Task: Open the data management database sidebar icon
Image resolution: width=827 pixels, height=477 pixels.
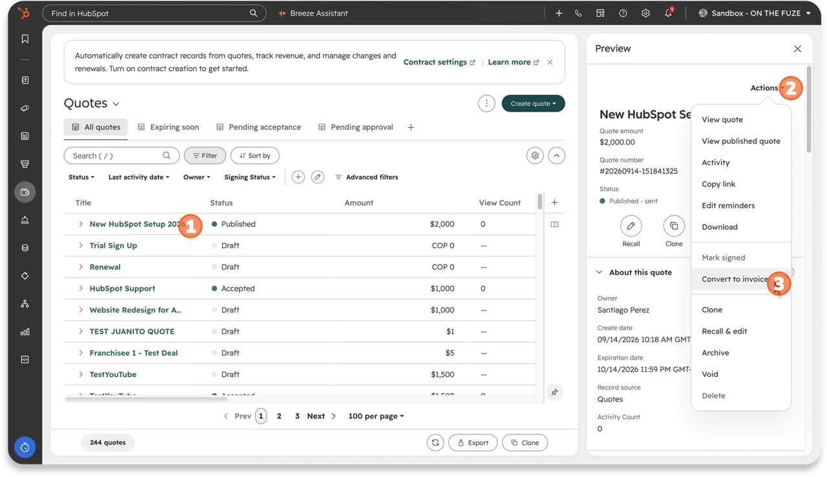Action: point(25,248)
